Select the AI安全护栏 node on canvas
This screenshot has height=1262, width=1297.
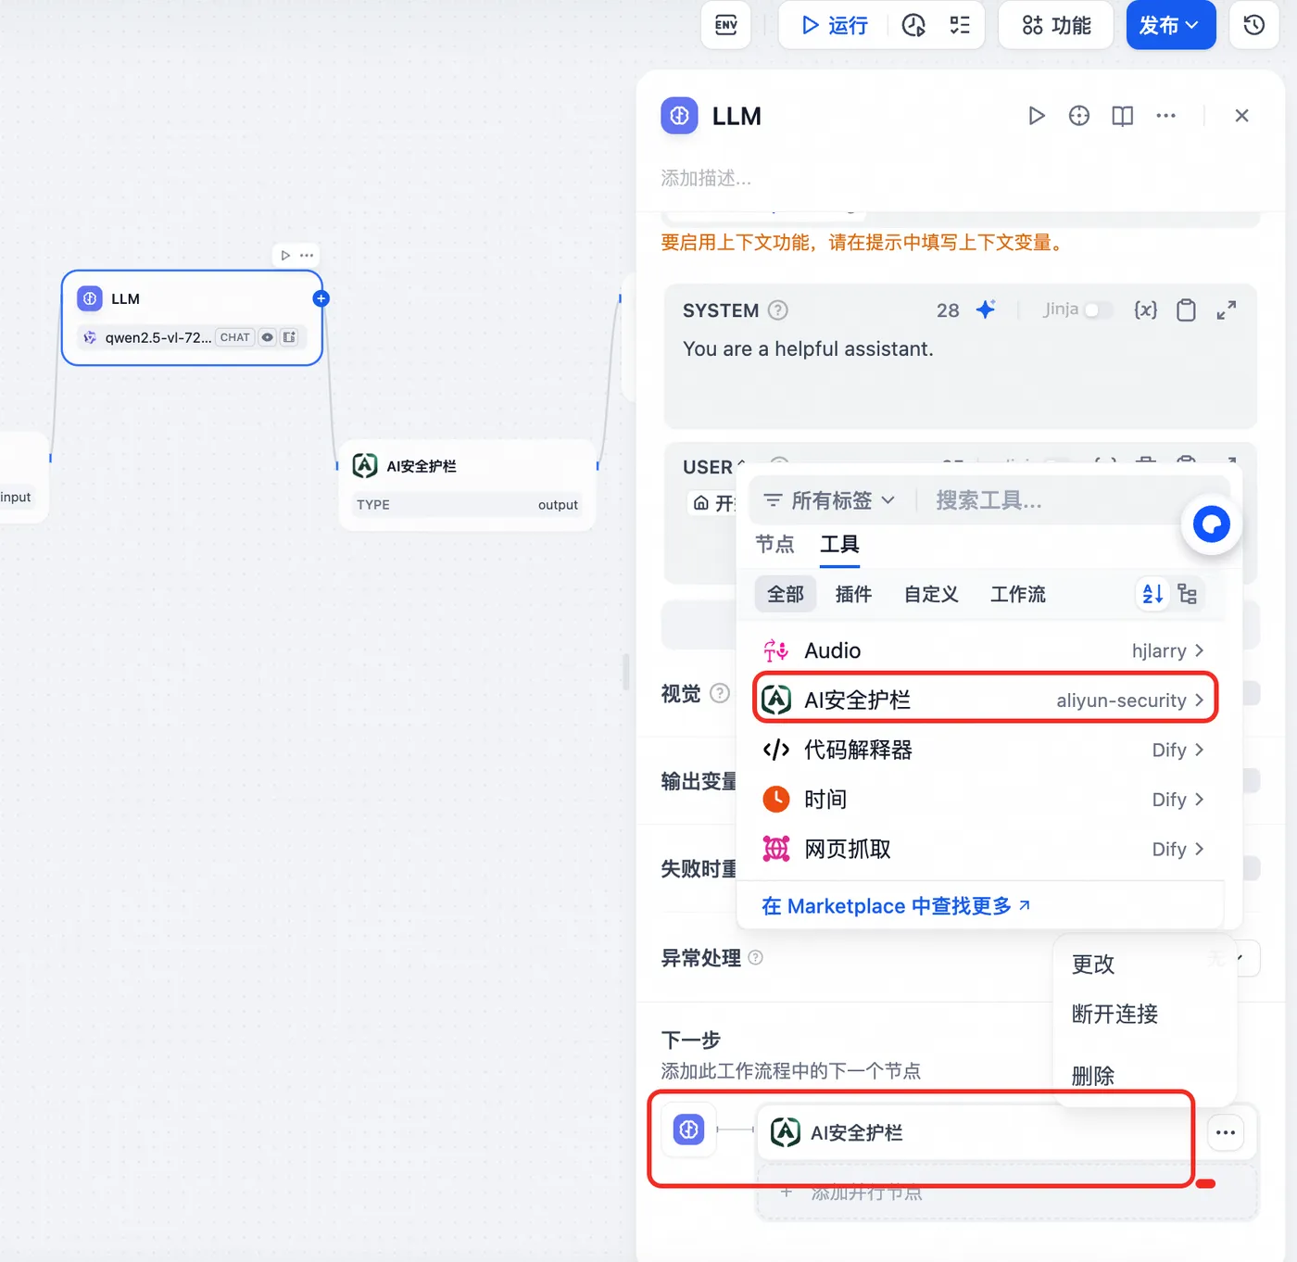467,485
